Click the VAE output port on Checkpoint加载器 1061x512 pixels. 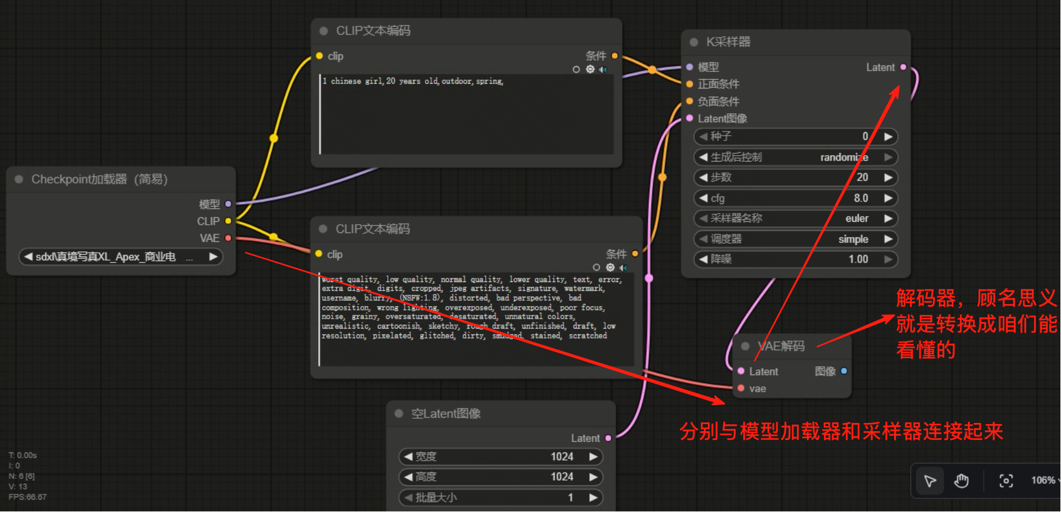(x=228, y=238)
